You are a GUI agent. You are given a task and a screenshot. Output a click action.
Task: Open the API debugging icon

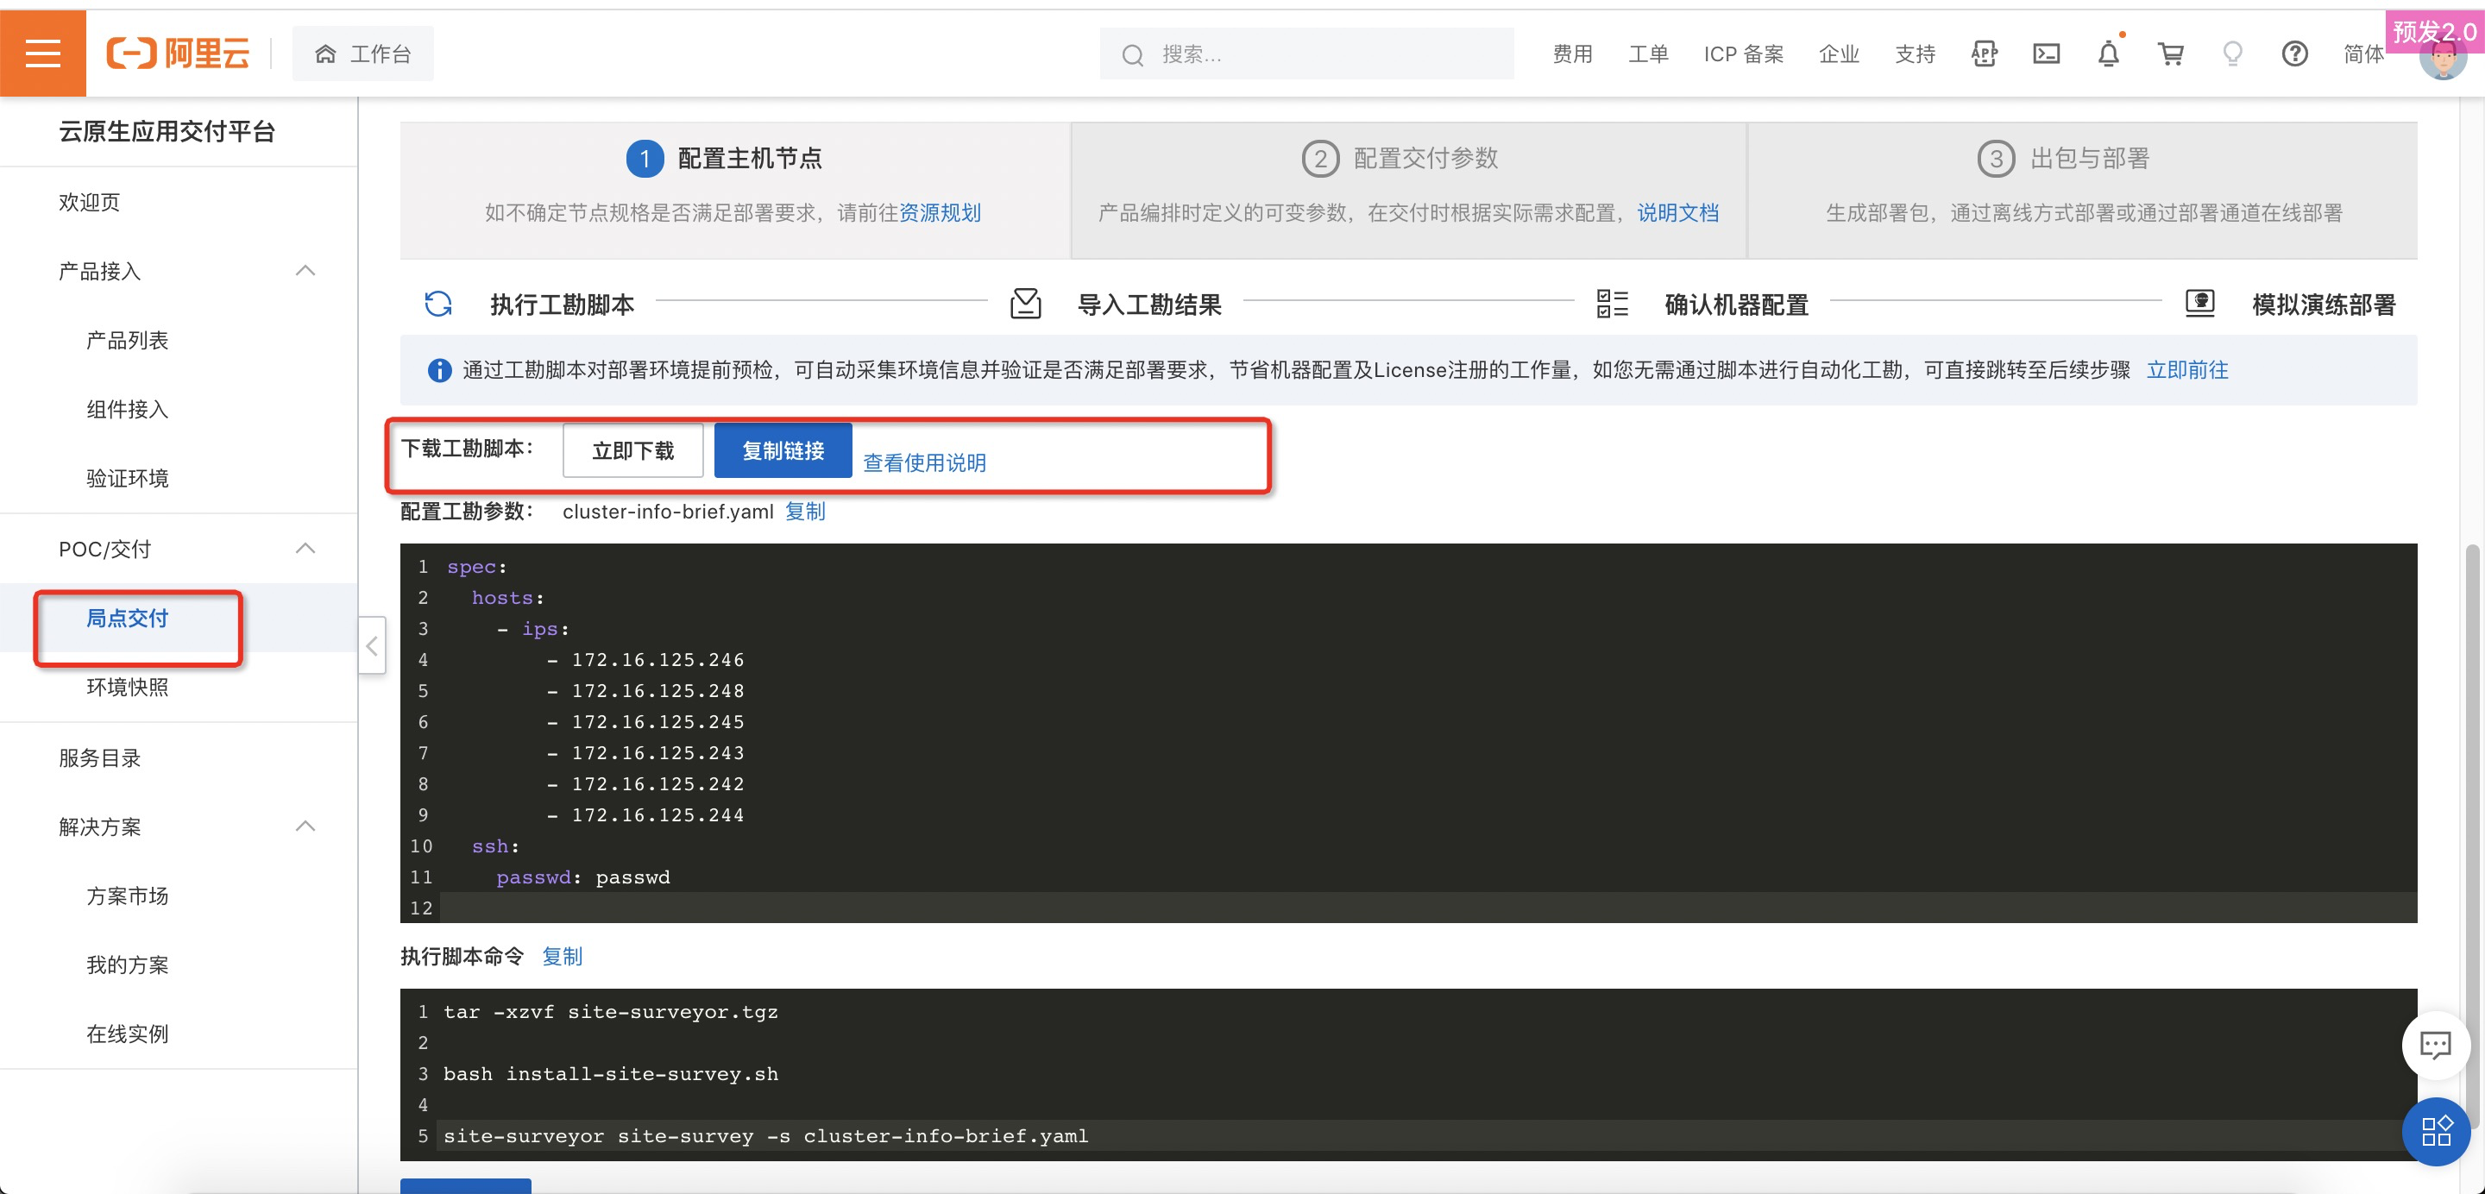click(1985, 54)
